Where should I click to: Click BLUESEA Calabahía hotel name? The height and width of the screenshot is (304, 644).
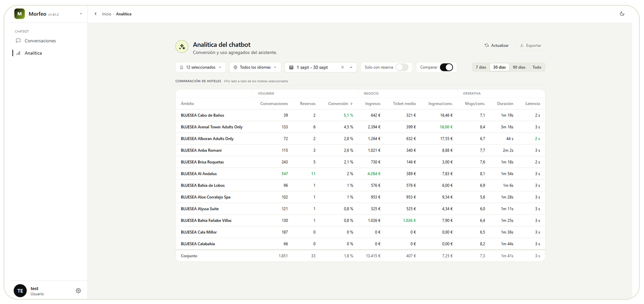[x=198, y=244]
